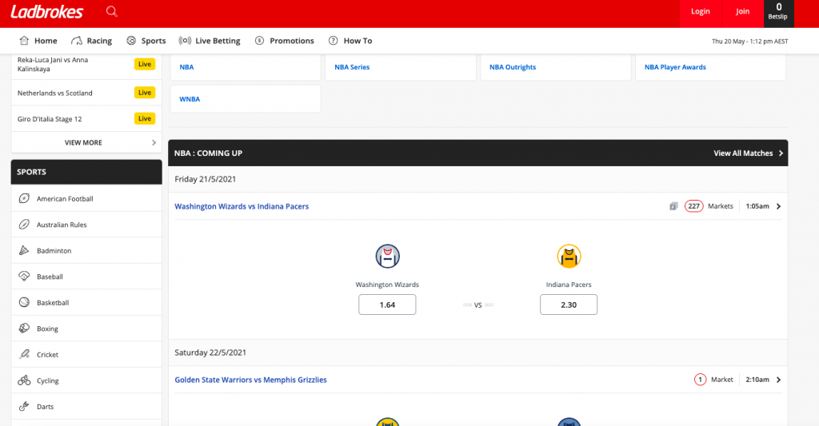The width and height of the screenshot is (819, 426).
Task: Click the Boxing glove icon
Action: [24, 328]
